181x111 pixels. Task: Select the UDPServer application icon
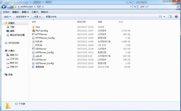click(33, 49)
